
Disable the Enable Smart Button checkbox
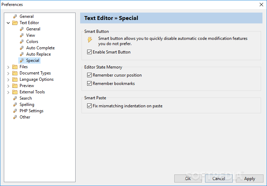(89, 52)
